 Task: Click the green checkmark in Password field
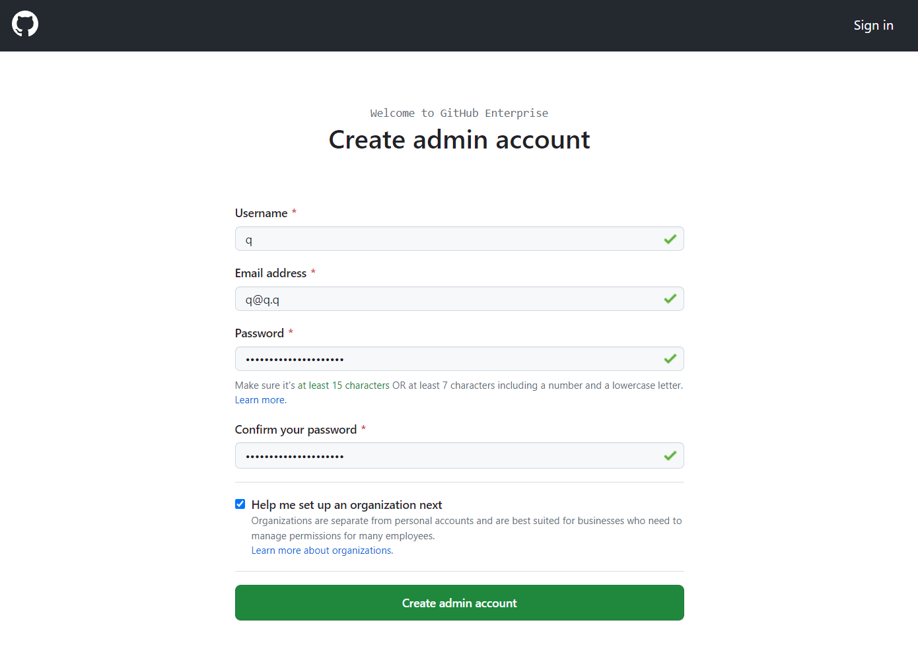670,359
